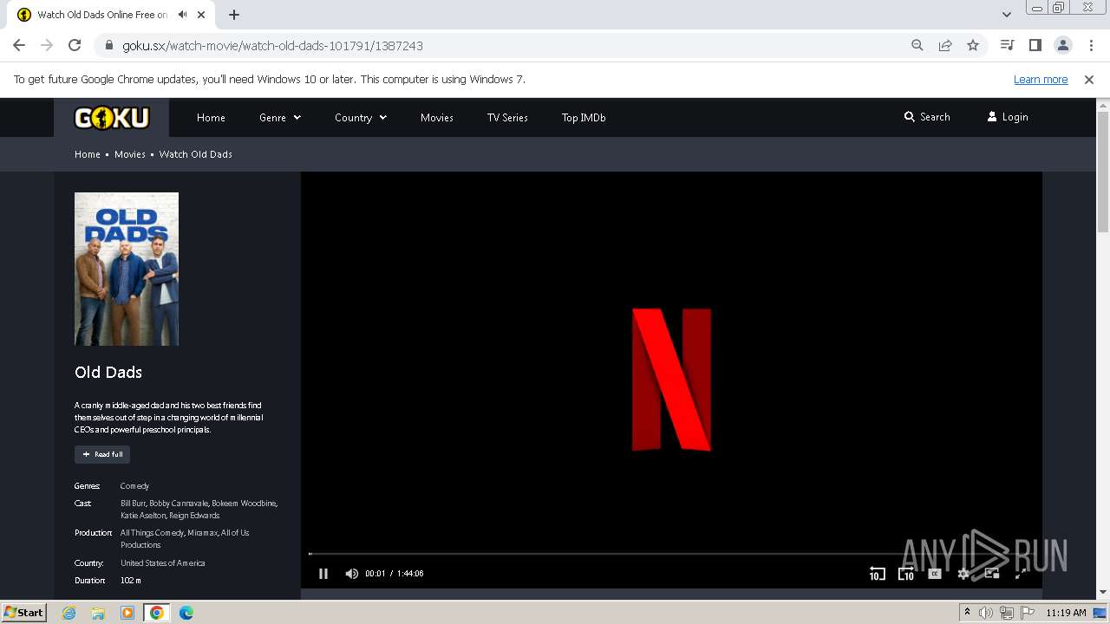The height and width of the screenshot is (624, 1110).
Task: Open the Movies section
Action: pos(437,118)
